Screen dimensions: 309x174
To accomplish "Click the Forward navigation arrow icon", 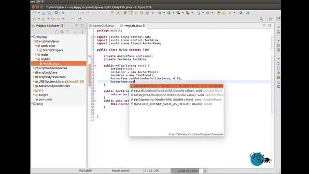I will pyautogui.click(x=68, y=19).
